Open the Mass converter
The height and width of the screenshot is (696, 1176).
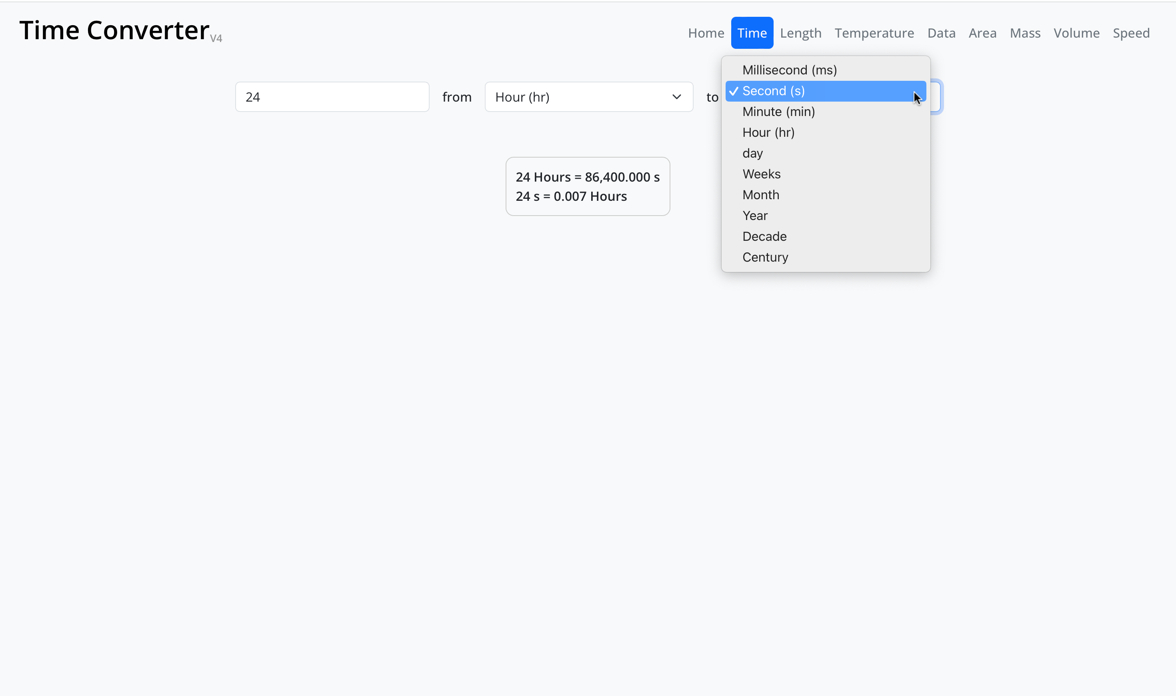click(1024, 32)
